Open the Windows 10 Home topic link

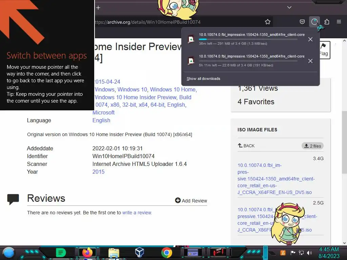(x=172, y=89)
